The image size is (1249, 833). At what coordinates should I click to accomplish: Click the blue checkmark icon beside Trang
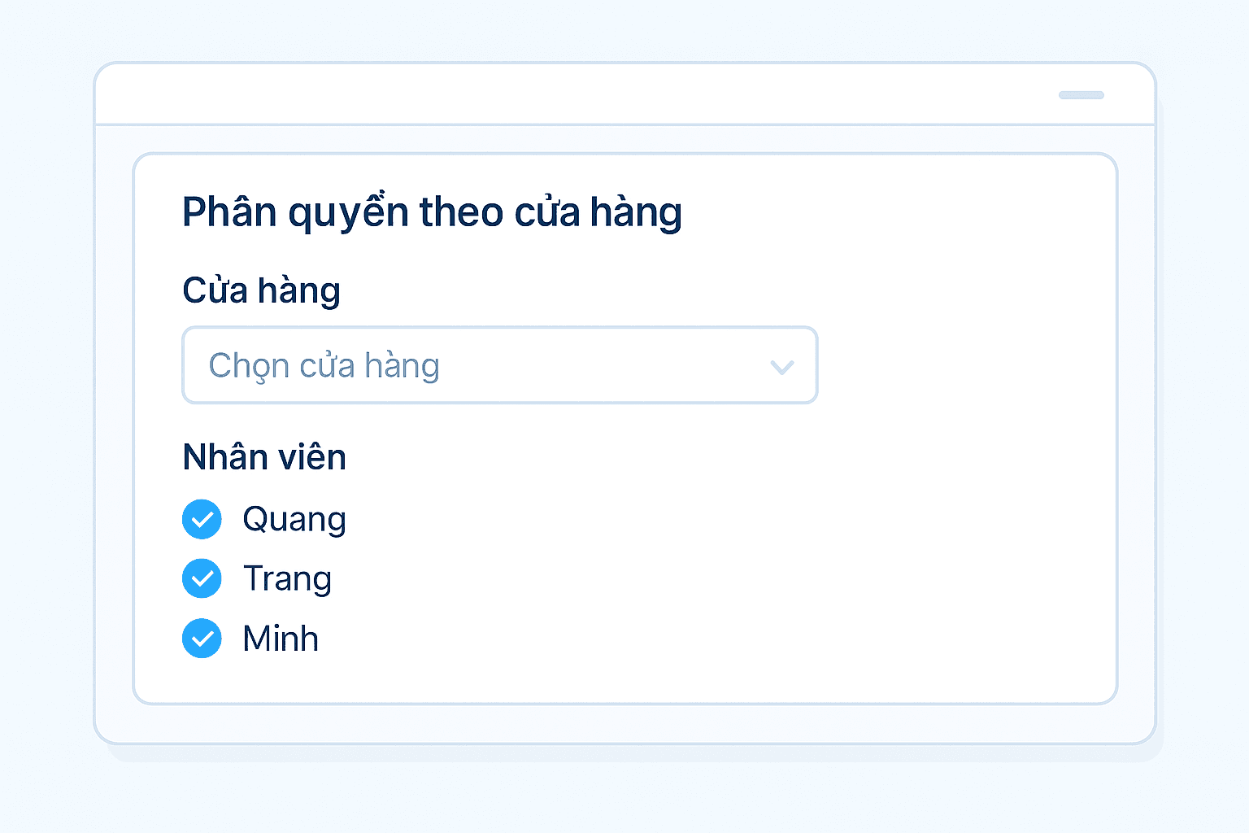[x=202, y=578]
